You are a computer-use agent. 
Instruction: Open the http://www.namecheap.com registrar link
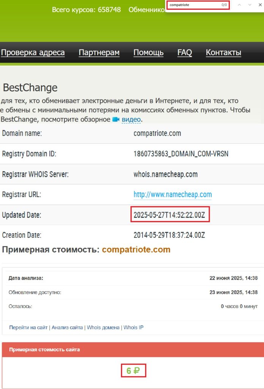click(173, 194)
